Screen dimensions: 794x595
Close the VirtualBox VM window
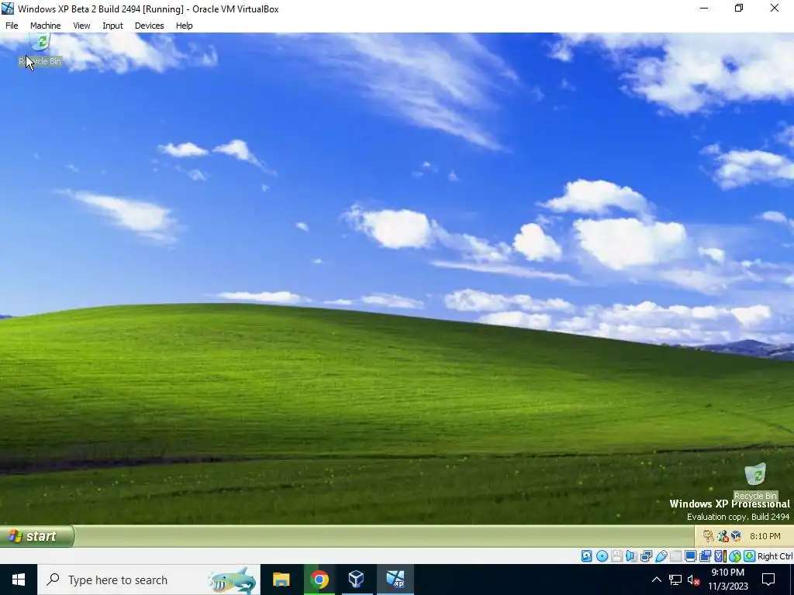(775, 8)
